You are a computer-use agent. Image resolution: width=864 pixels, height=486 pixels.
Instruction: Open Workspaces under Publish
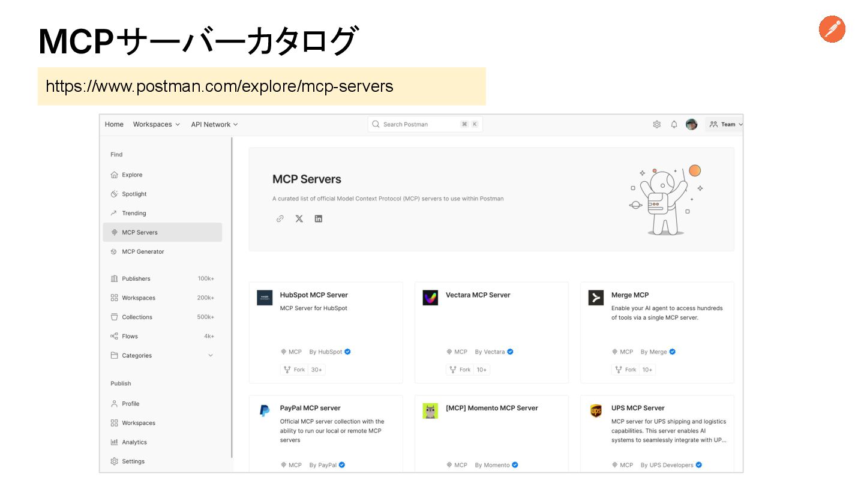(163, 423)
